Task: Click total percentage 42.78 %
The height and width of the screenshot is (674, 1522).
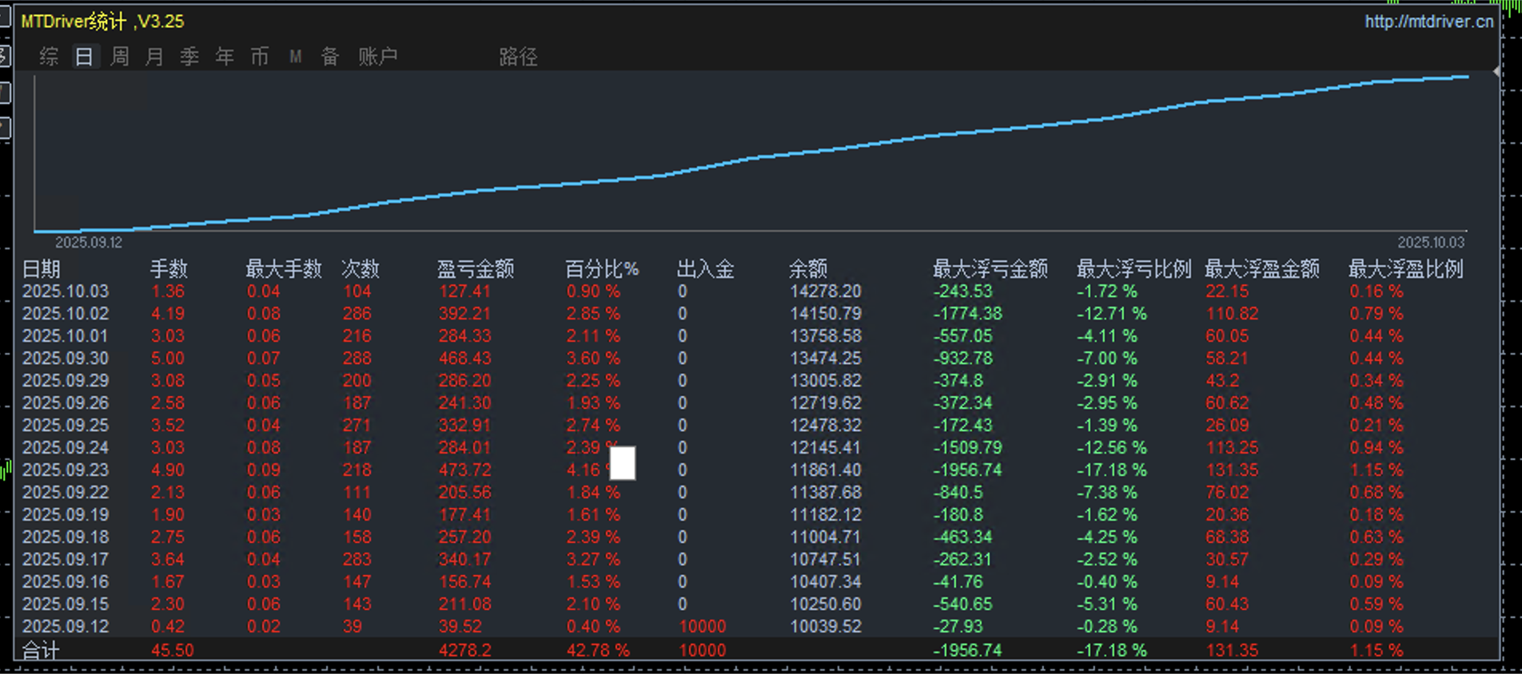Action: (x=598, y=651)
